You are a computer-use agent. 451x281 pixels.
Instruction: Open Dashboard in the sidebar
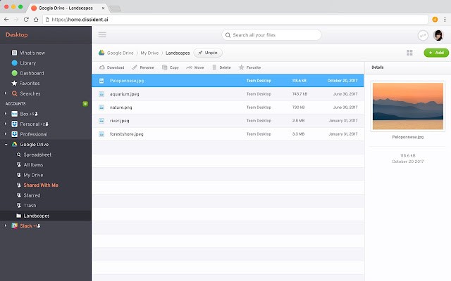point(32,73)
